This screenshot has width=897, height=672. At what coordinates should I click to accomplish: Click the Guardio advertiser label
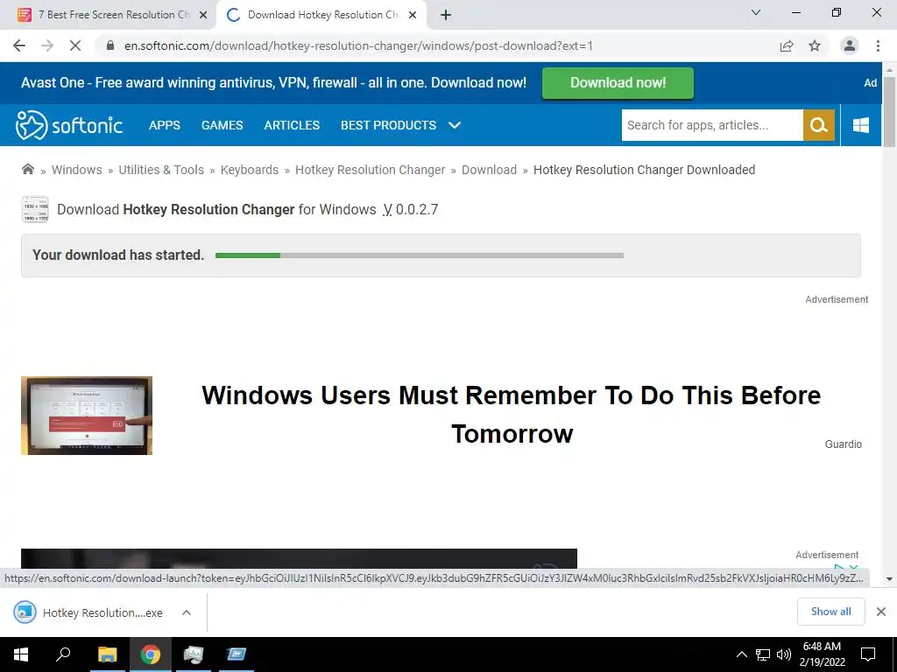(x=844, y=444)
